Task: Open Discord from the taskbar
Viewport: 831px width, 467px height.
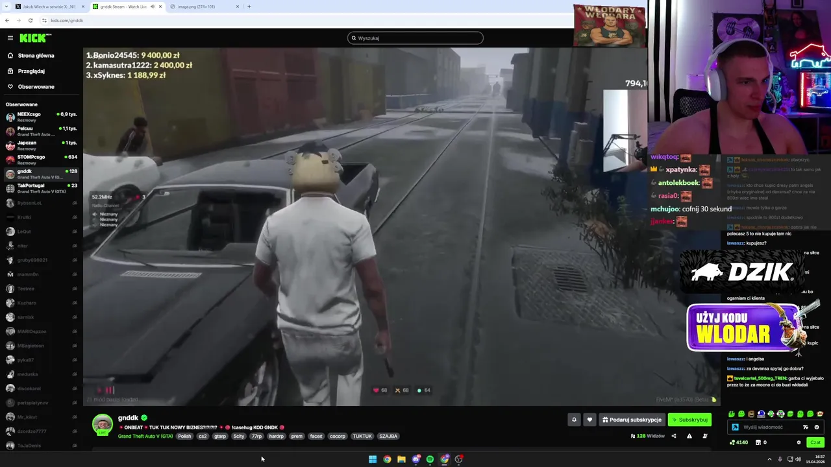Action: pos(415,459)
